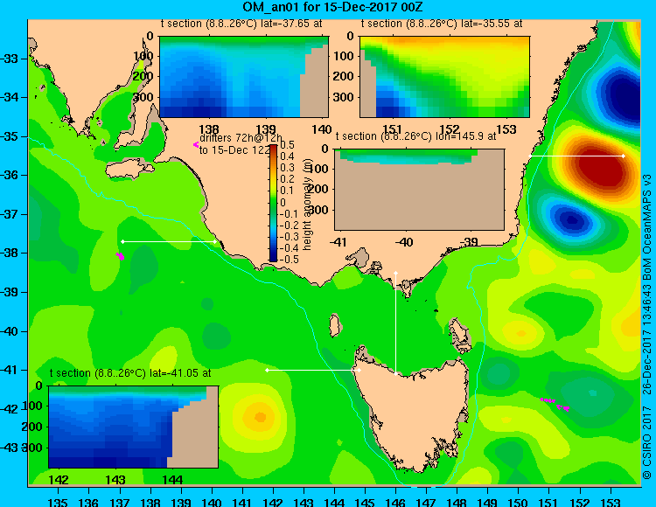Click Kangaroo Island near 137°E
The width and height of the screenshot is (656, 507).
(x=129, y=170)
